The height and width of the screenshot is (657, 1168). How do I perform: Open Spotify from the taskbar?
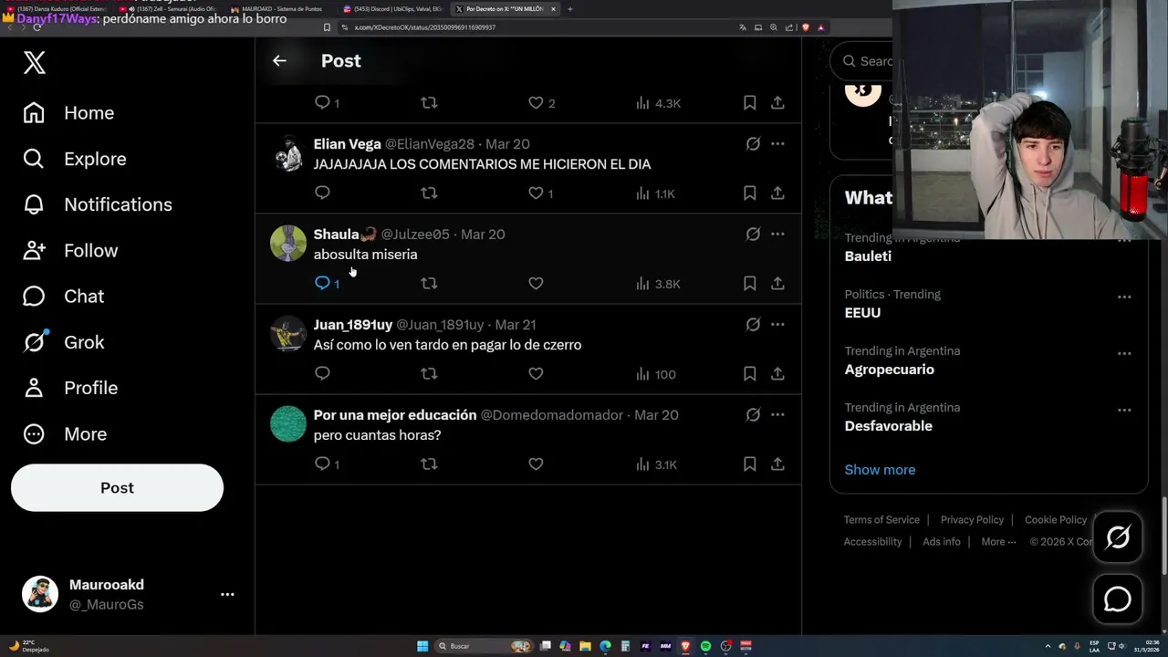pos(705,646)
